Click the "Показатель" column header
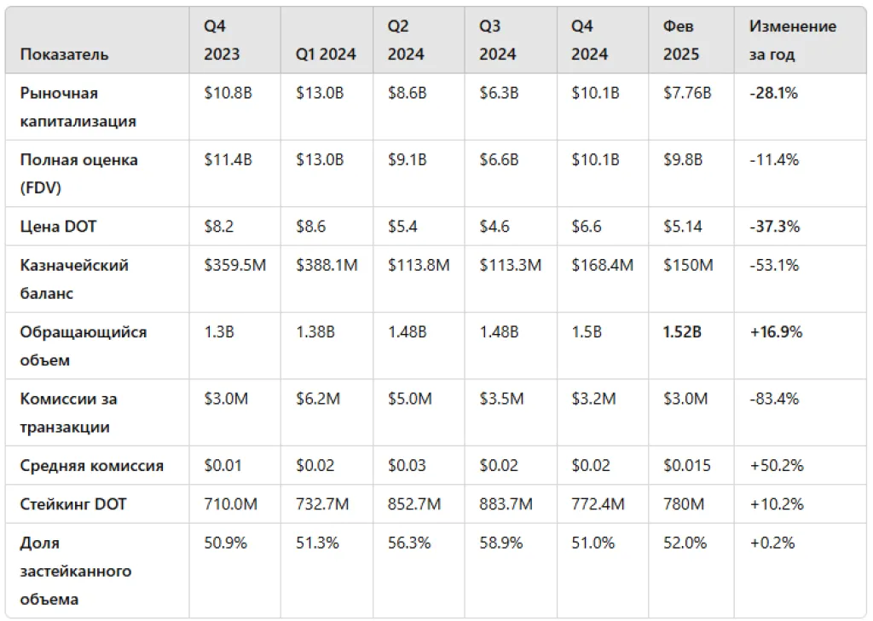The height and width of the screenshot is (621, 873). [x=65, y=55]
